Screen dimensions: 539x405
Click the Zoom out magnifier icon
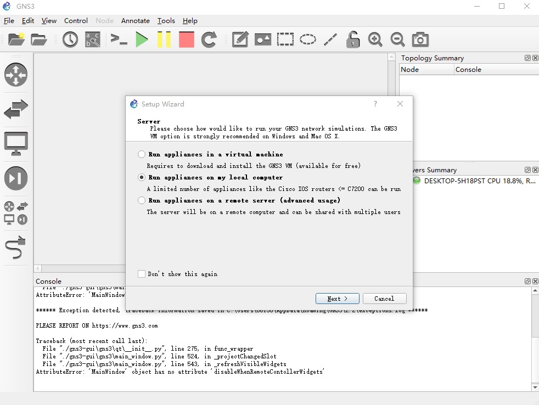398,40
